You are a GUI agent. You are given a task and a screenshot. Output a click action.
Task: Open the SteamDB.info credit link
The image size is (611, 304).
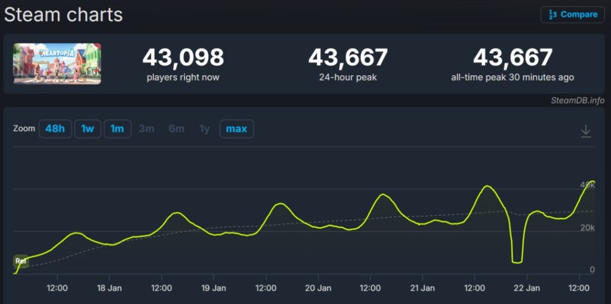coord(577,100)
